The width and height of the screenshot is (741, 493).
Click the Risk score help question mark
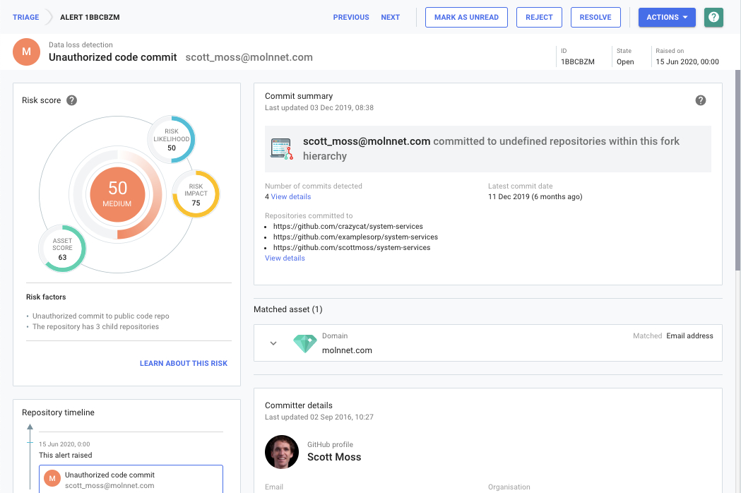71,100
